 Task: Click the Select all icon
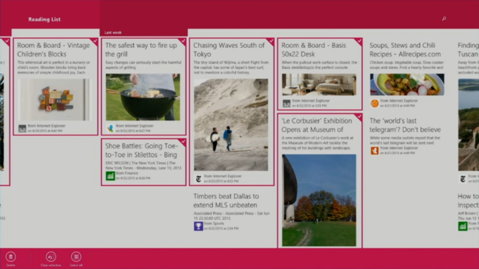[76, 256]
